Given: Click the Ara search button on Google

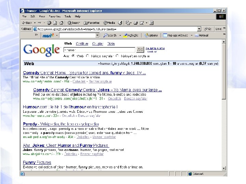Looking at the screenshot, I should coord(140,50).
